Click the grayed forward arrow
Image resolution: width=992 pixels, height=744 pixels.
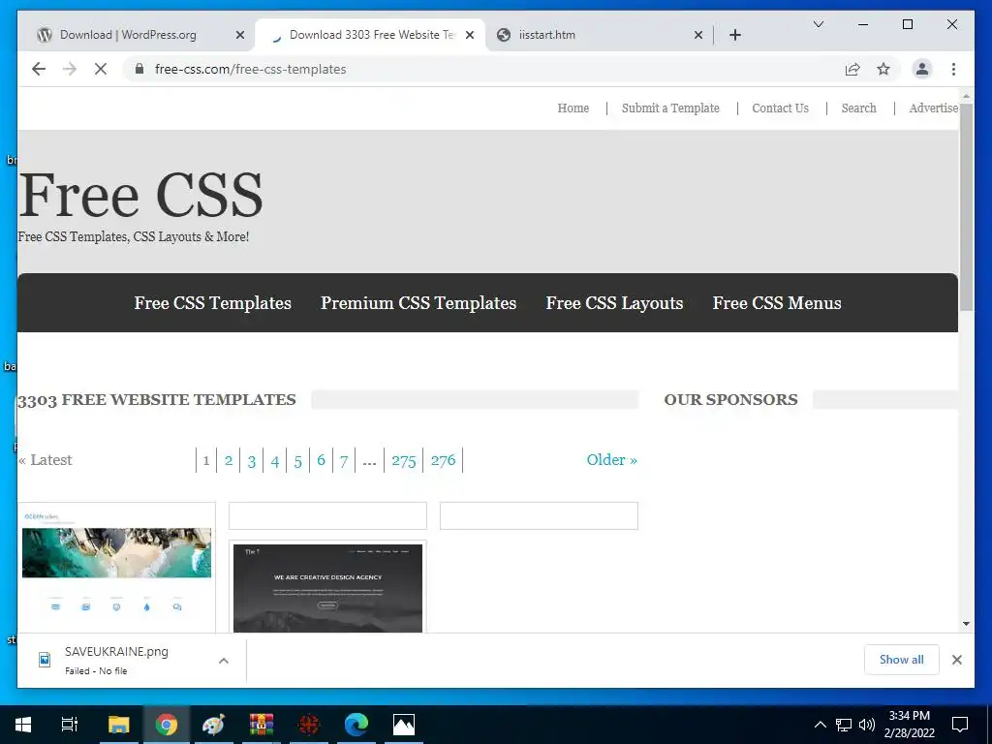point(70,69)
